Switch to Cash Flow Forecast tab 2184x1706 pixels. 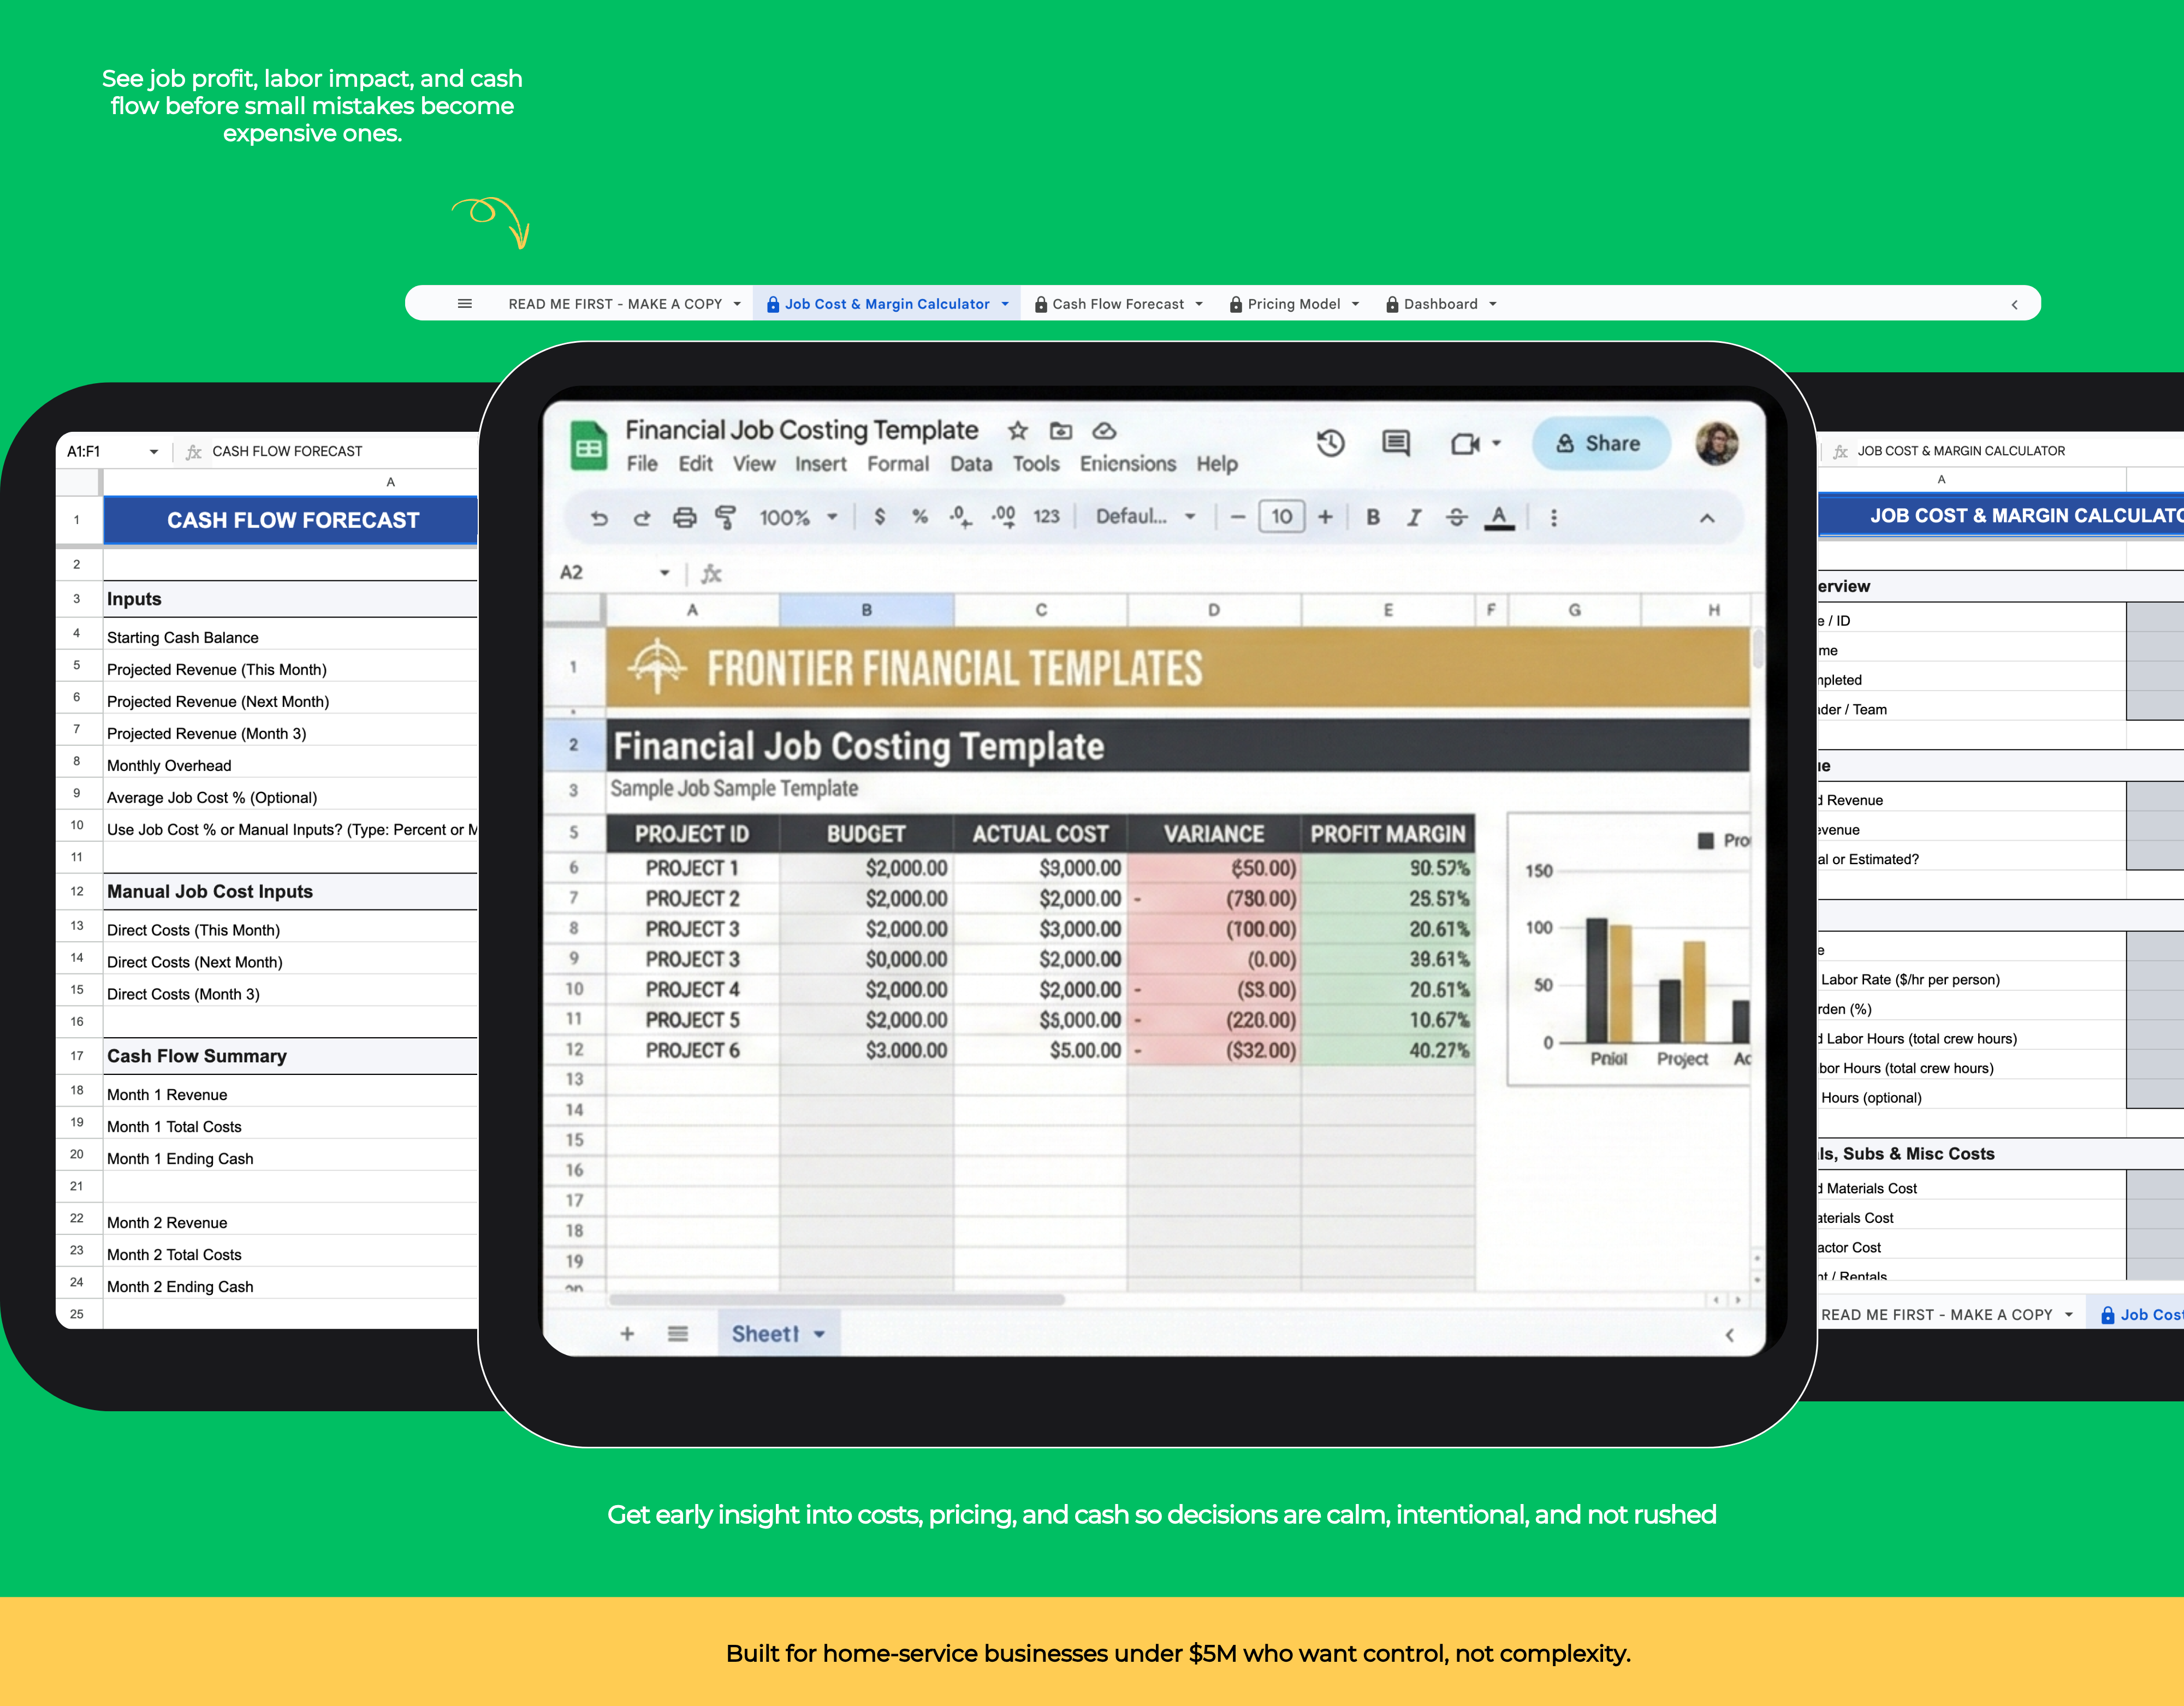pos(1117,304)
